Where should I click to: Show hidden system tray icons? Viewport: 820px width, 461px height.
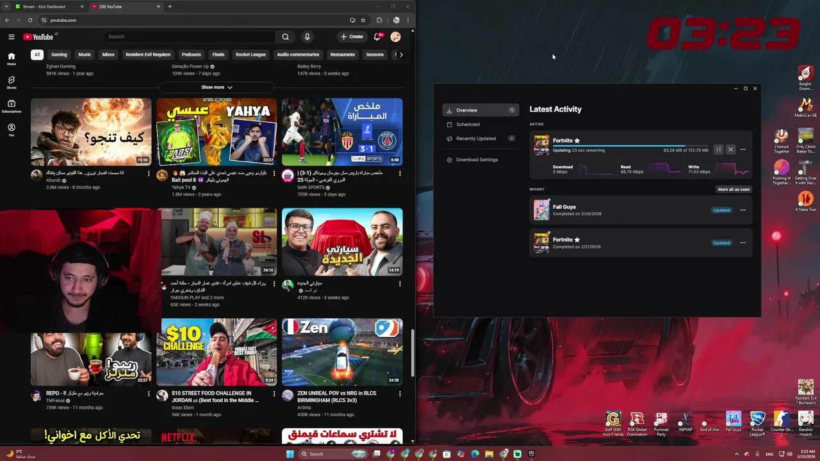(737, 454)
